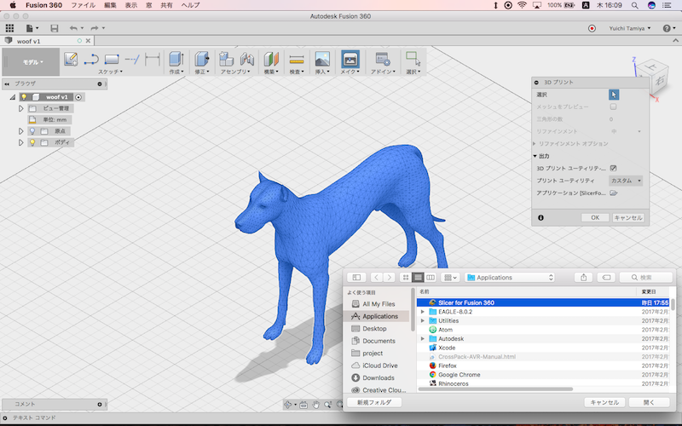The image size is (682, 426).
Task: Open the 共有 menu
Action: [x=166, y=5]
